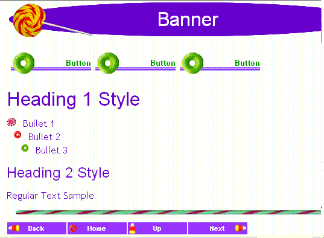Image resolution: width=324 pixels, height=238 pixels.
Task: Go to Next page button
Action: point(218,228)
